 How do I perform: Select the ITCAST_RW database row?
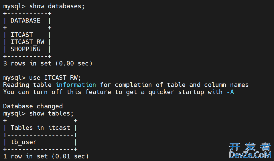coord(27,42)
